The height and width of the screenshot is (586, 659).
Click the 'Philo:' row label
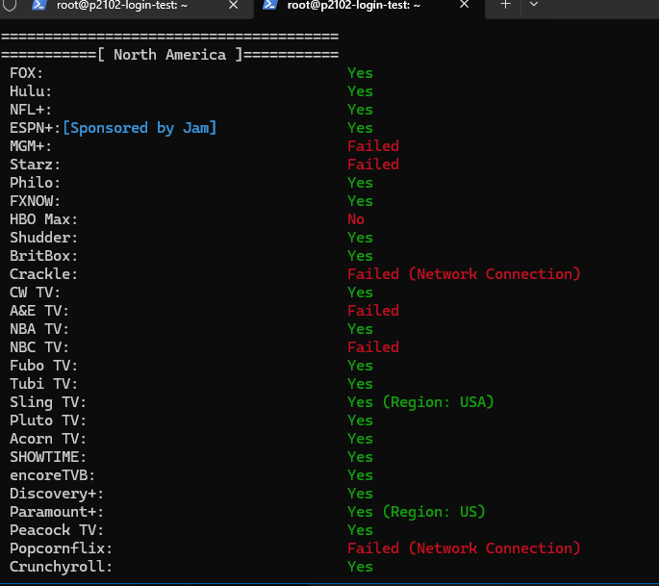pyautogui.click(x=36, y=183)
